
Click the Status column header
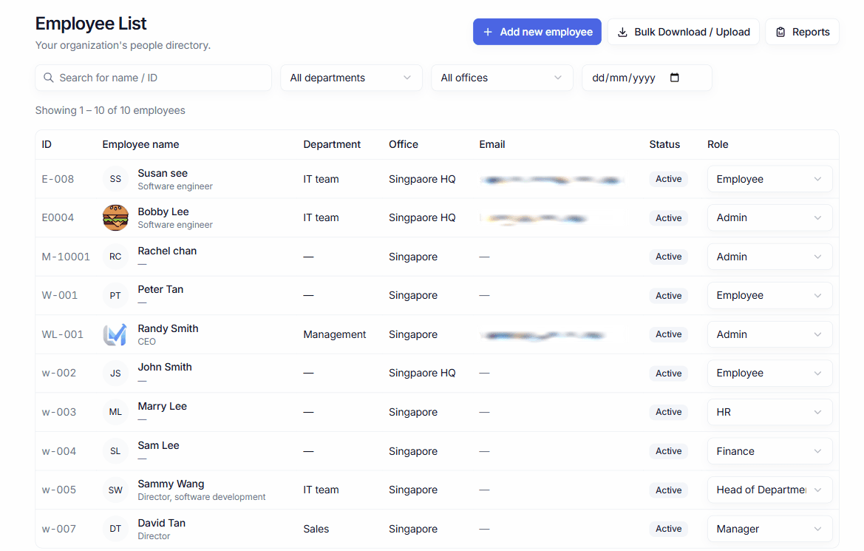point(664,144)
